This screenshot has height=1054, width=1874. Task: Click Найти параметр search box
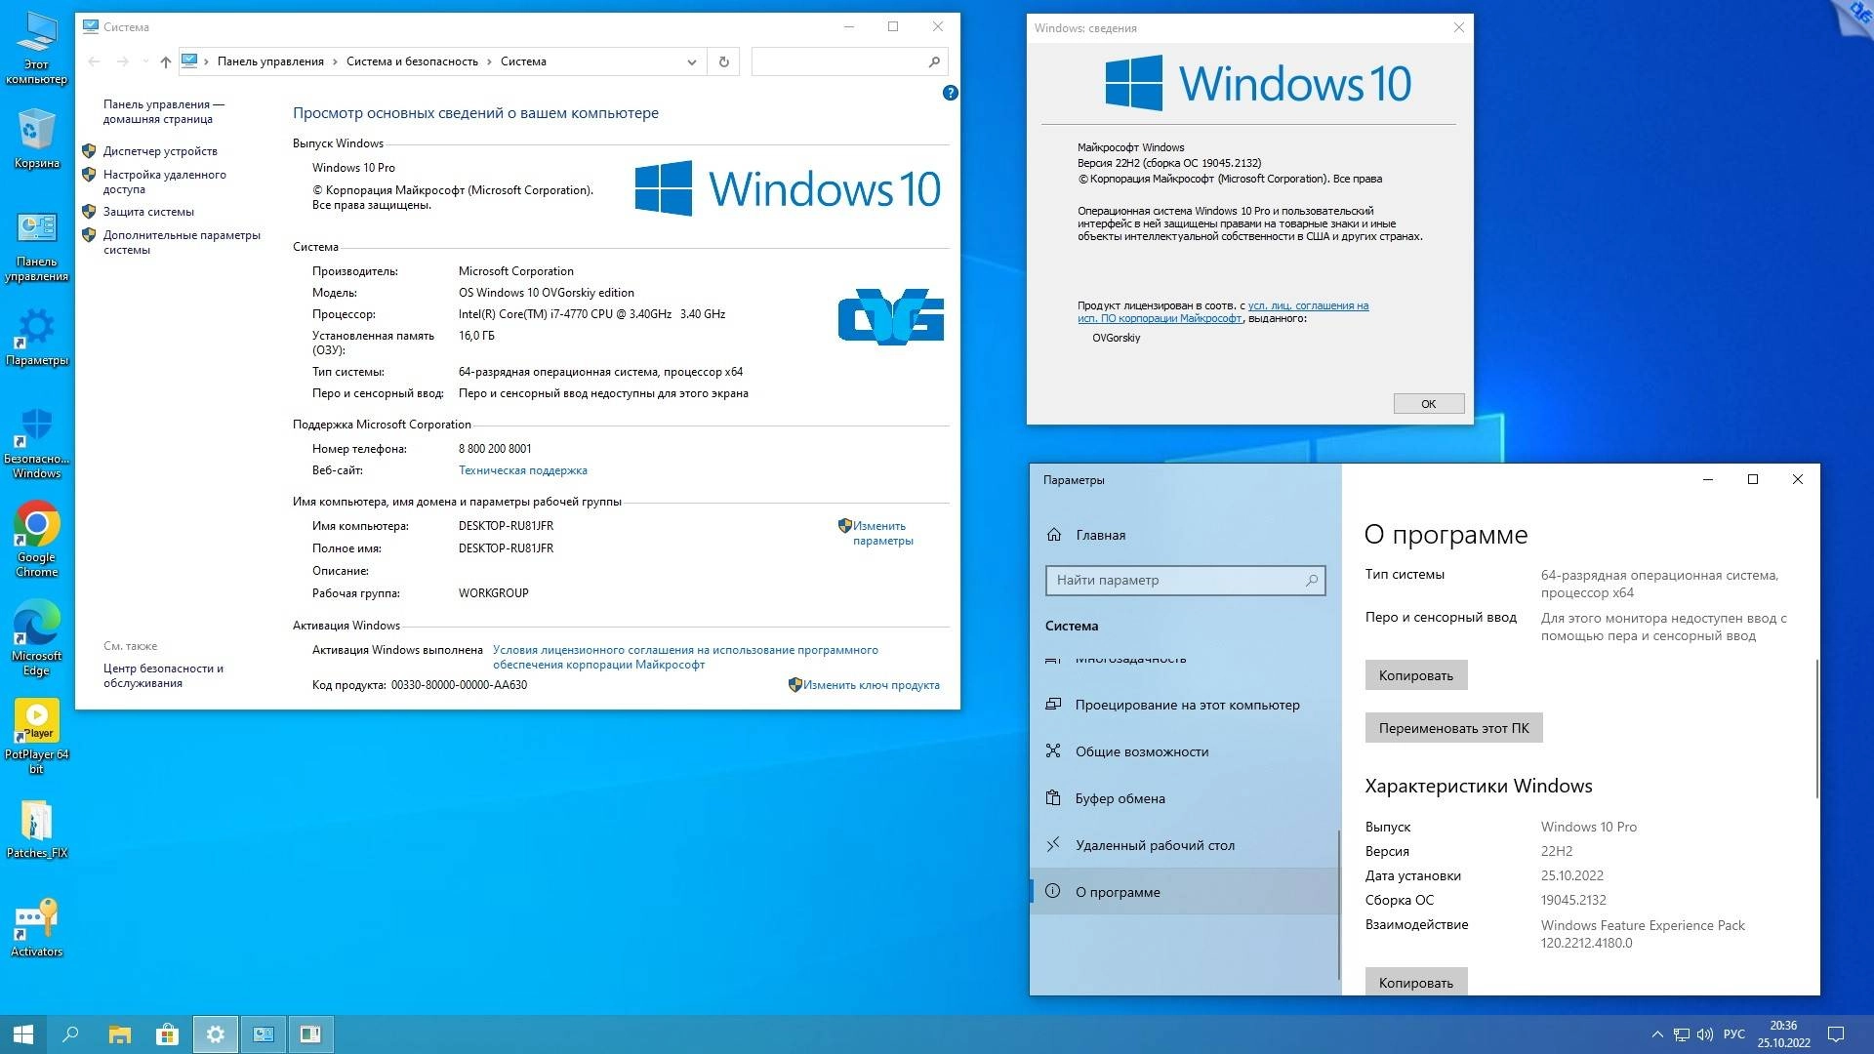(x=1185, y=580)
